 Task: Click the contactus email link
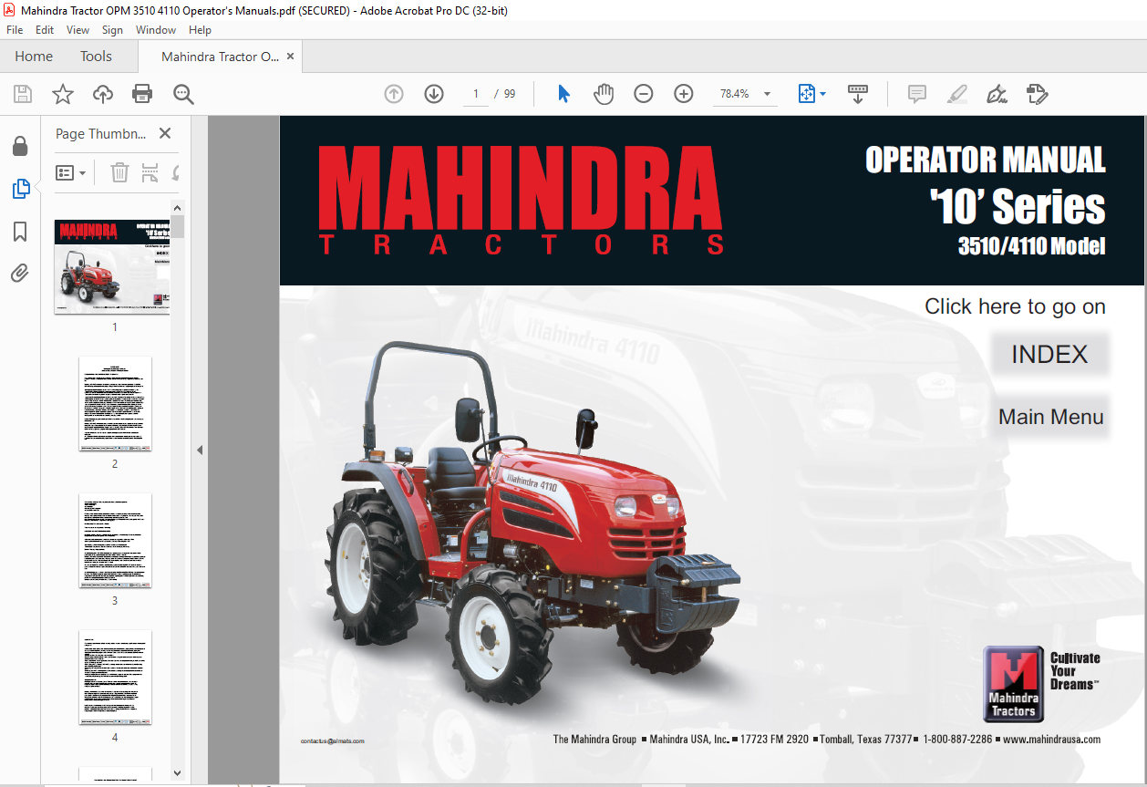coord(332,740)
